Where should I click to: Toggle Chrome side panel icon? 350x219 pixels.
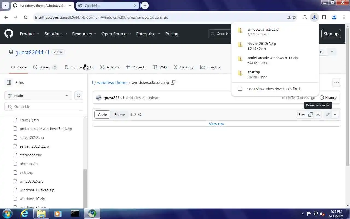pos(324,17)
